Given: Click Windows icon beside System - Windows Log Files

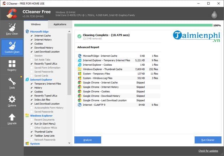Looking at the screenshot, I should click(x=80, y=78).
